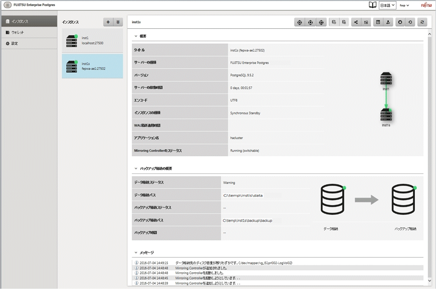
Task: Click the up-arrow promote icon in toolbar
Action: click(x=366, y=22)
